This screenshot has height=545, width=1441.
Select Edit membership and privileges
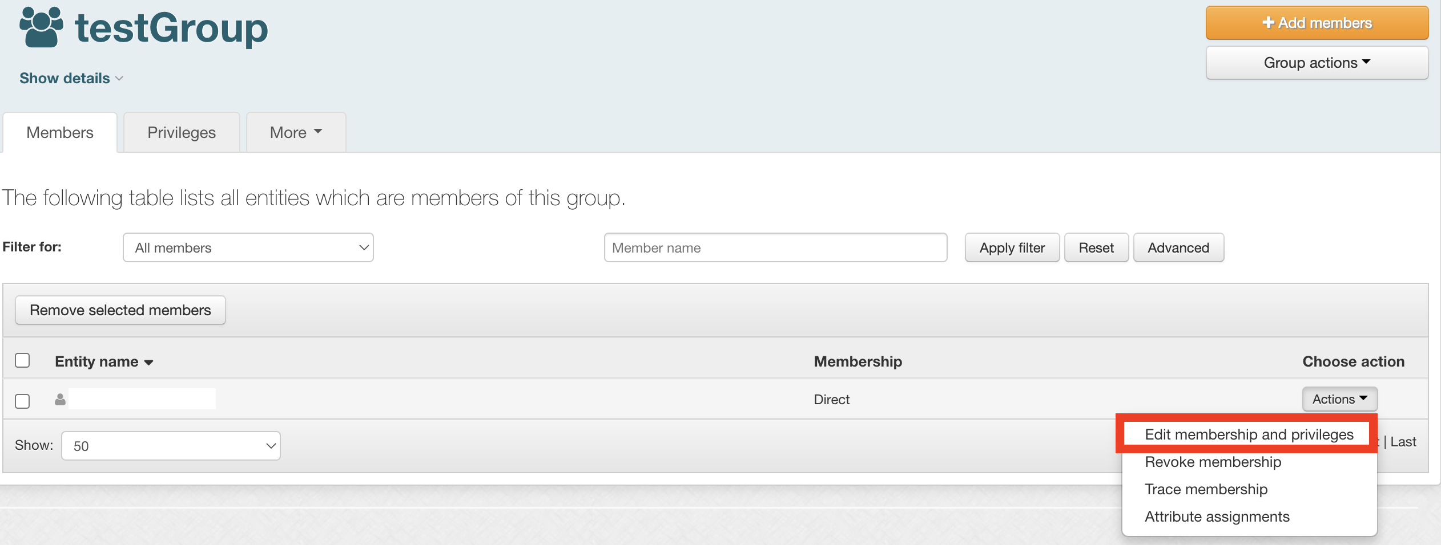coord(1249,434)
